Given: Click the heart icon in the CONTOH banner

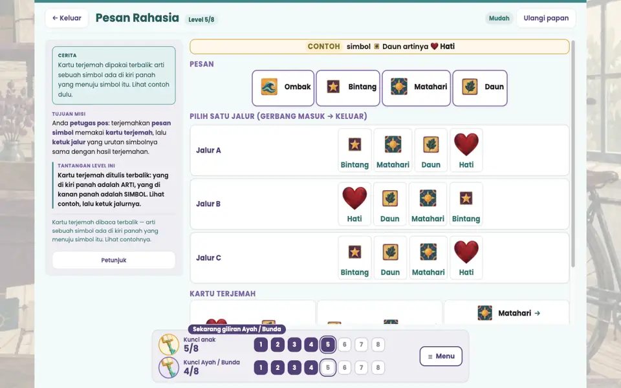Looking at the screenshot, I should (434, 47).
